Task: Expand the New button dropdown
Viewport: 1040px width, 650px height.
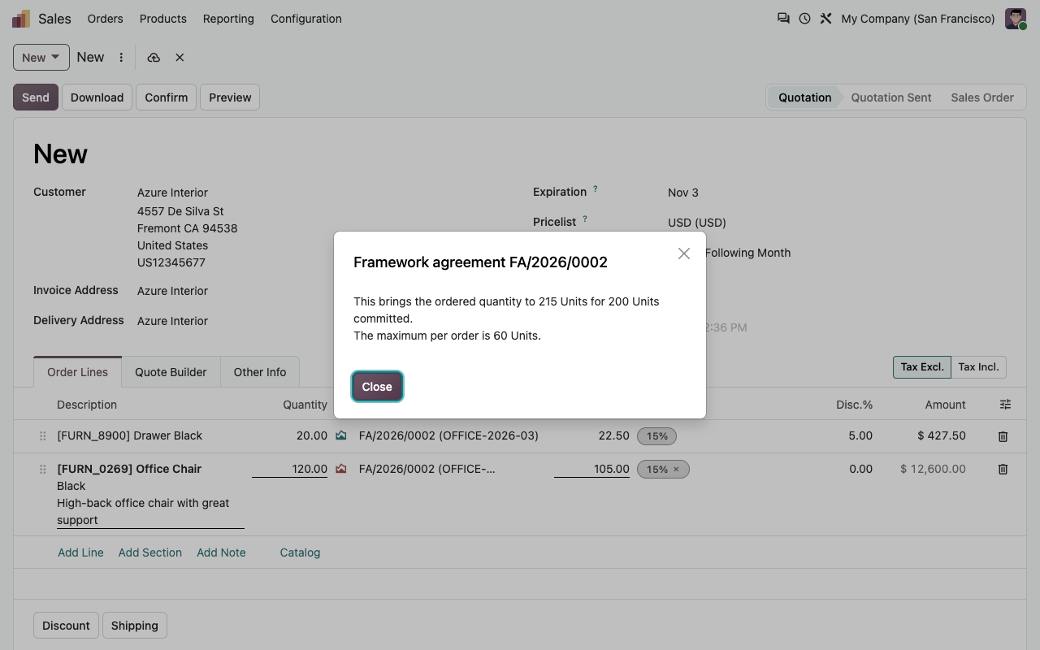Action: point(41,58)
